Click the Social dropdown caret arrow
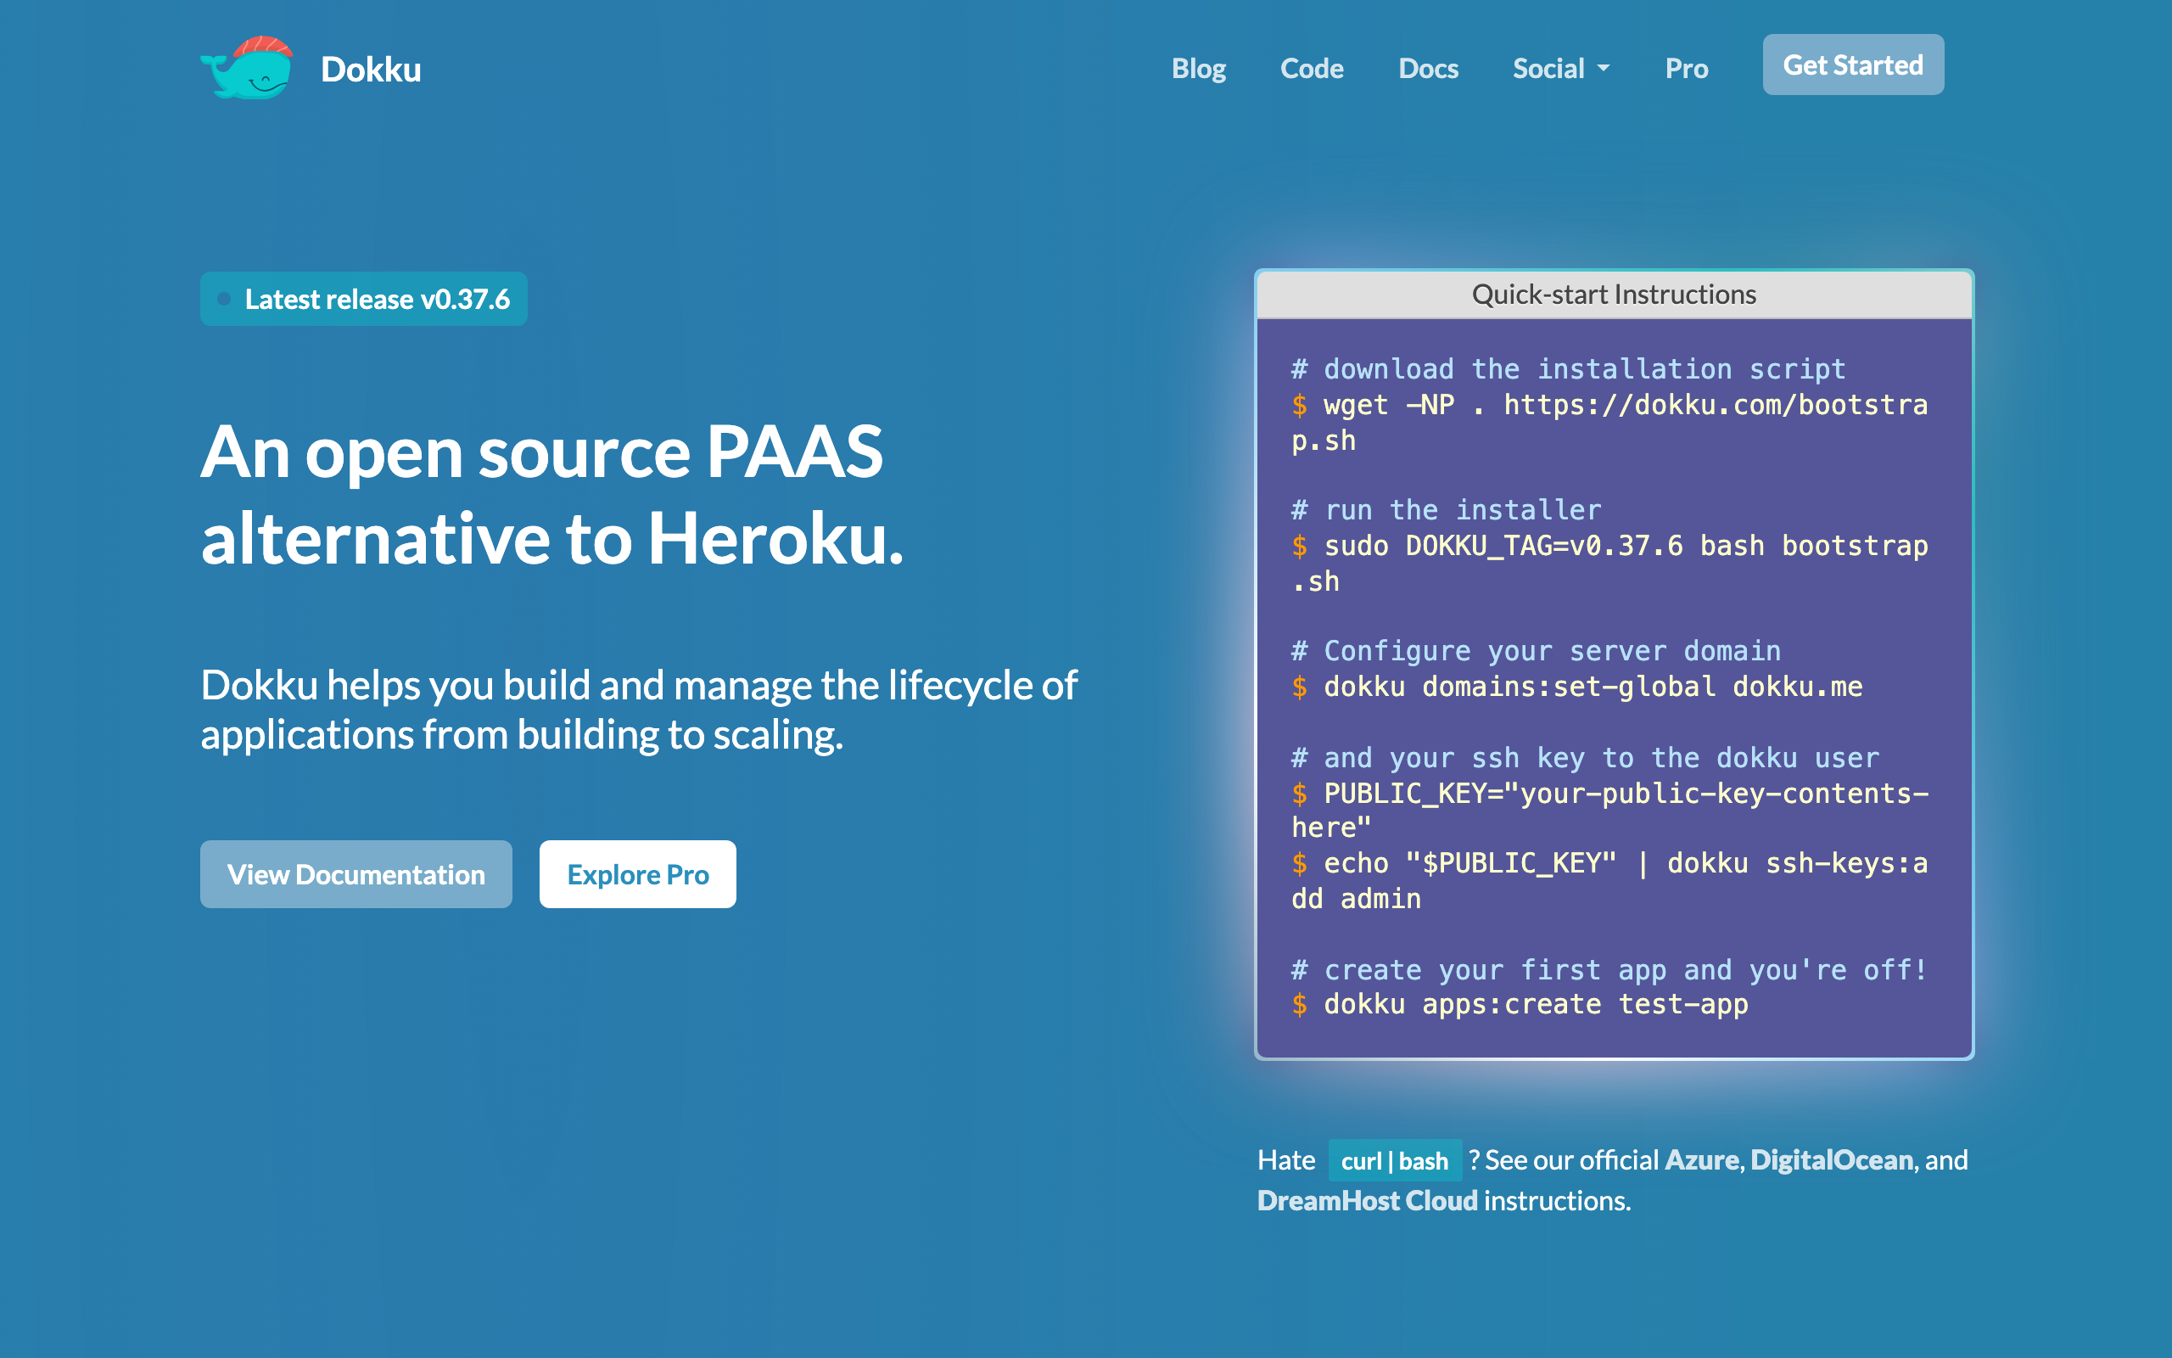2172x1358 pixels. click(1604, 68)
